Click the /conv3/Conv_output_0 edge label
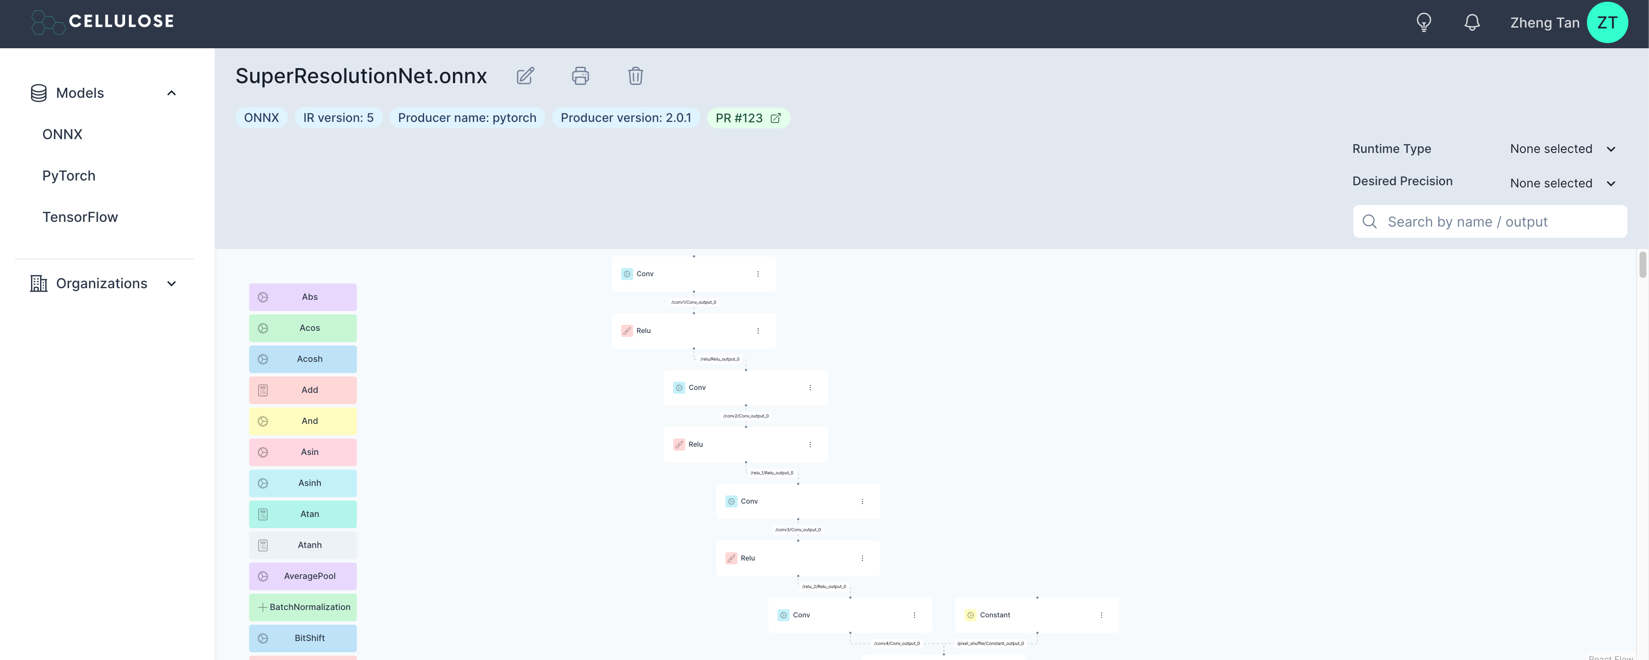The image size is (1649, 660). [x=798, y=530]
